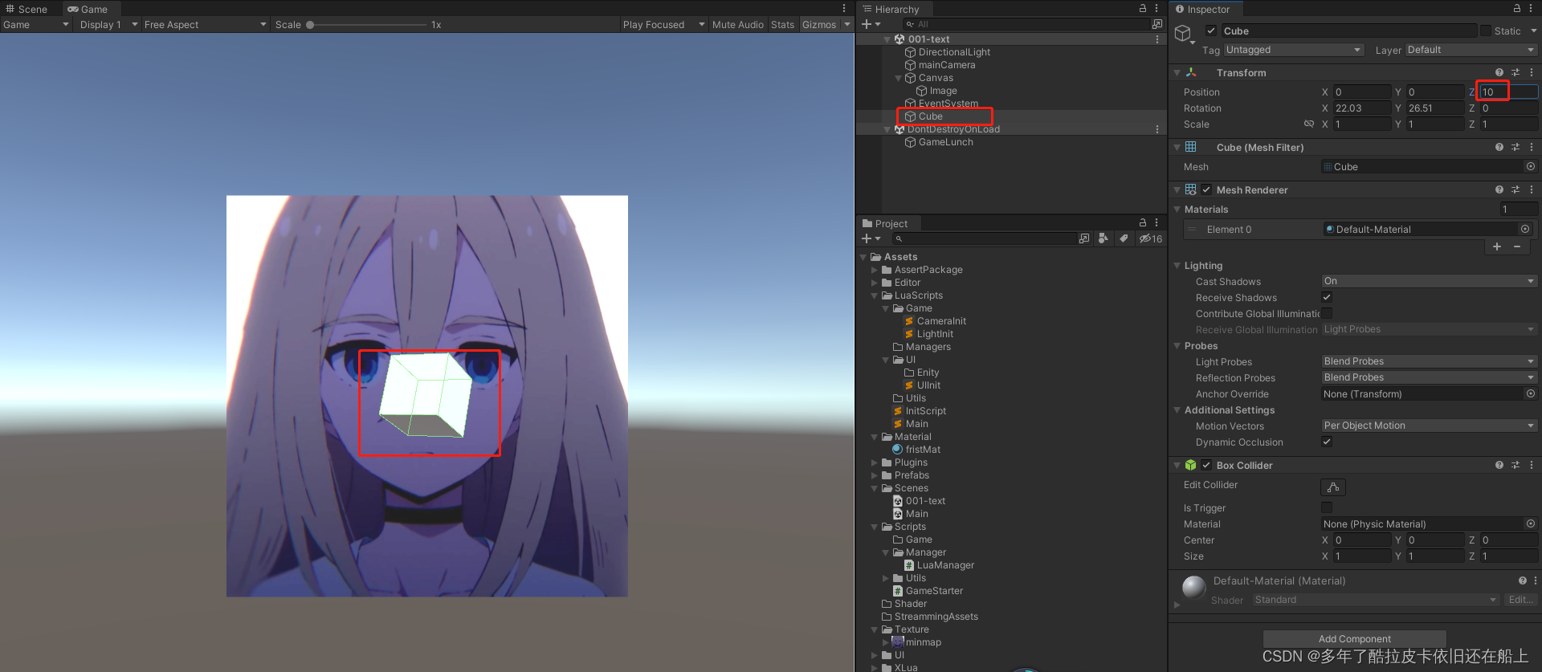This screenshot has height=672, width=1542.
Task: Open the Hierarchy create plus menu
Action: tap(871, 24)
